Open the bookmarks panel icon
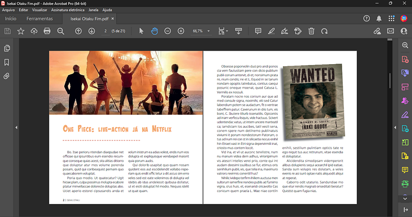 pos(7,62)
